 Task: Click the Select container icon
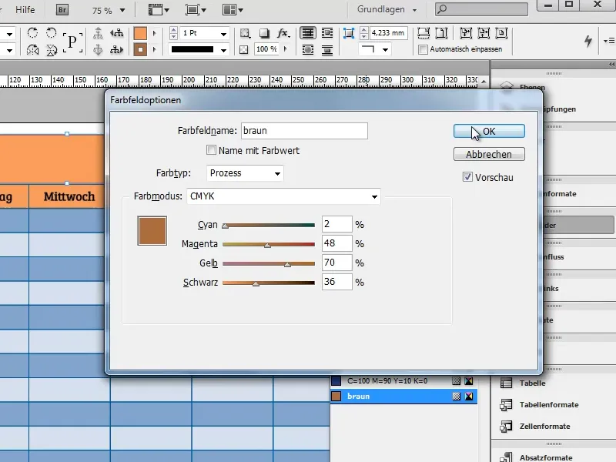click(x=99, y=33)
